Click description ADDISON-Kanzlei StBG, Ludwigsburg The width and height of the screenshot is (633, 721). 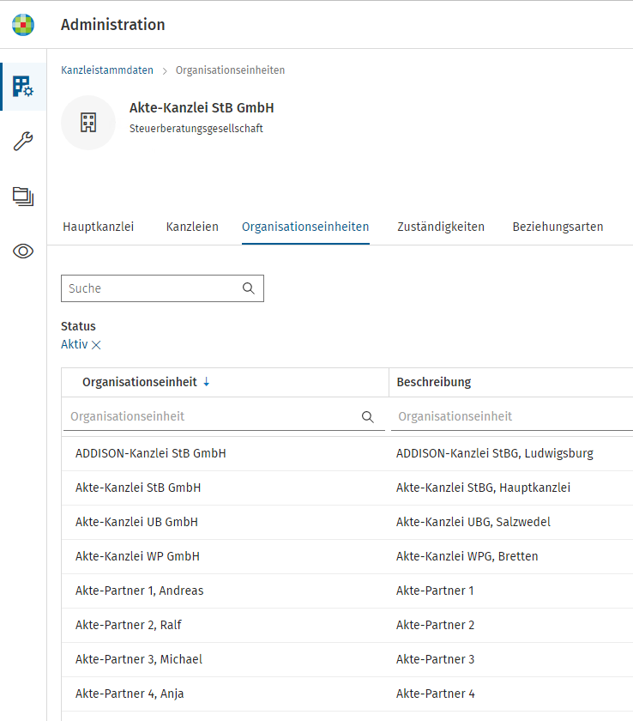(x=495, y=453)
